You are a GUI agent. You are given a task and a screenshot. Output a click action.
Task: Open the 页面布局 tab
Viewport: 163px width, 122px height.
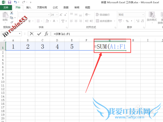pos(42,7)
